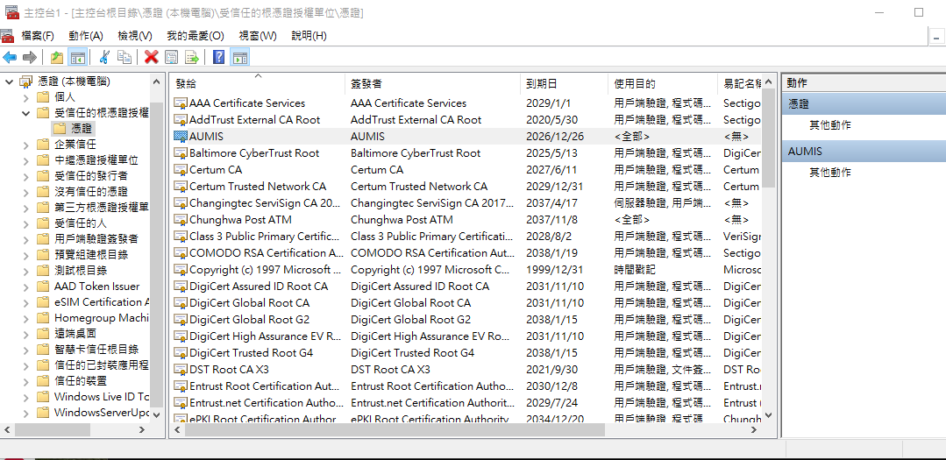The image size is (946, 460).
Task: Click the blue Back arrow in toolbar
Action: tap(10, 57)
